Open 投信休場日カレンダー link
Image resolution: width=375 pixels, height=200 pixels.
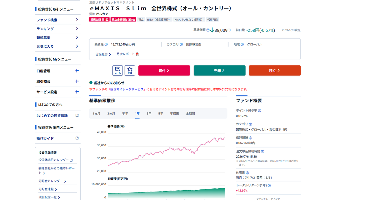[x=53, y=160]
